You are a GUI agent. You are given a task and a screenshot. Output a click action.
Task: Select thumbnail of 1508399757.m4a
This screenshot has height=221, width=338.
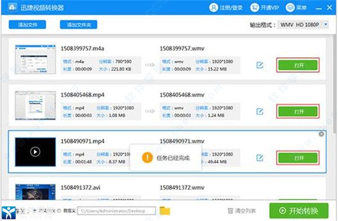click(x=35, y=59)
